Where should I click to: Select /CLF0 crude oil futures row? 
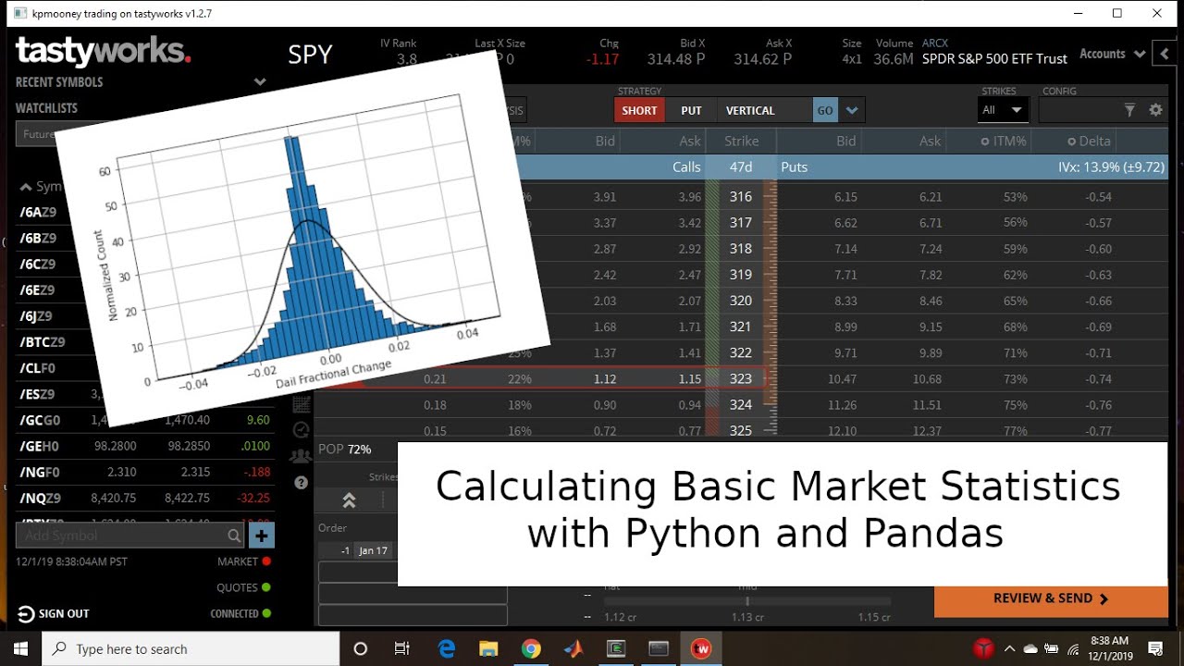[37, 367]
